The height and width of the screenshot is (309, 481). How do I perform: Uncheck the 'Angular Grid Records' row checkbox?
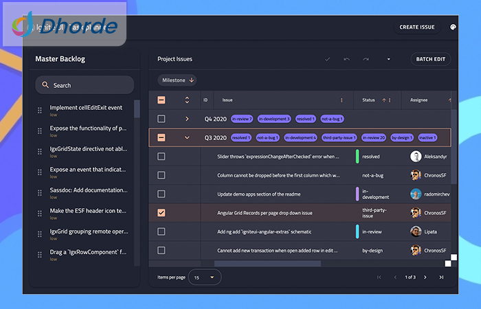pyautogui.click(x=161, y=213)
